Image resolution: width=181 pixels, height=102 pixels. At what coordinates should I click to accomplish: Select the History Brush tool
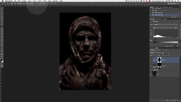point(2,31)
